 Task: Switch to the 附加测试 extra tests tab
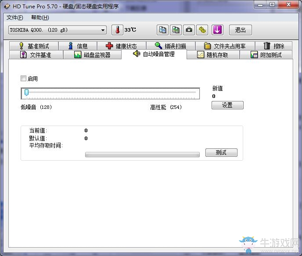[x=266, y=55]
